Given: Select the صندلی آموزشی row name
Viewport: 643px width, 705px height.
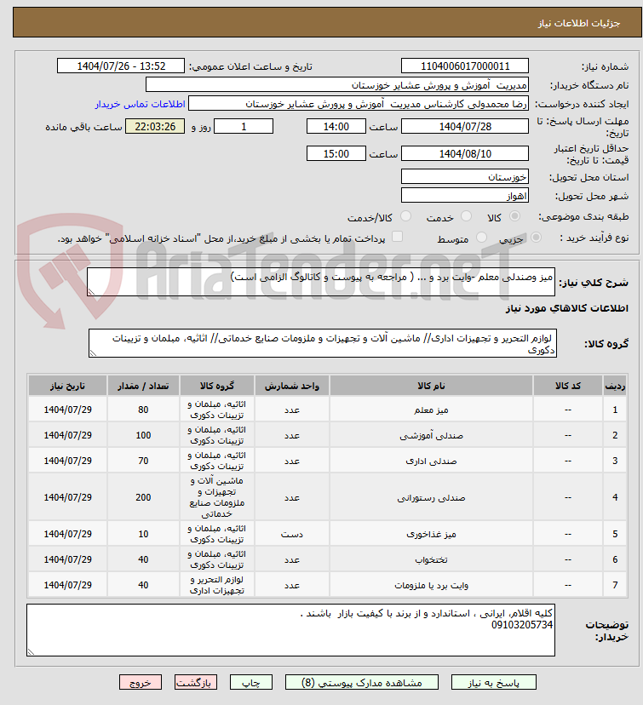Looking at the screenshot, I should 431,435.
